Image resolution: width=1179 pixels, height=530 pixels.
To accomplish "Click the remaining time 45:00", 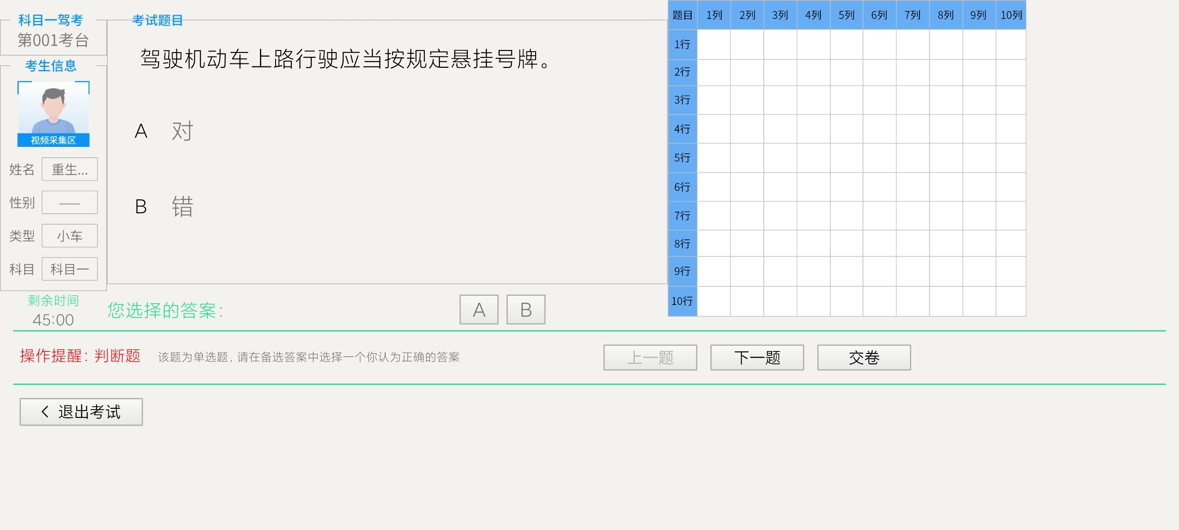I will 53,320.
